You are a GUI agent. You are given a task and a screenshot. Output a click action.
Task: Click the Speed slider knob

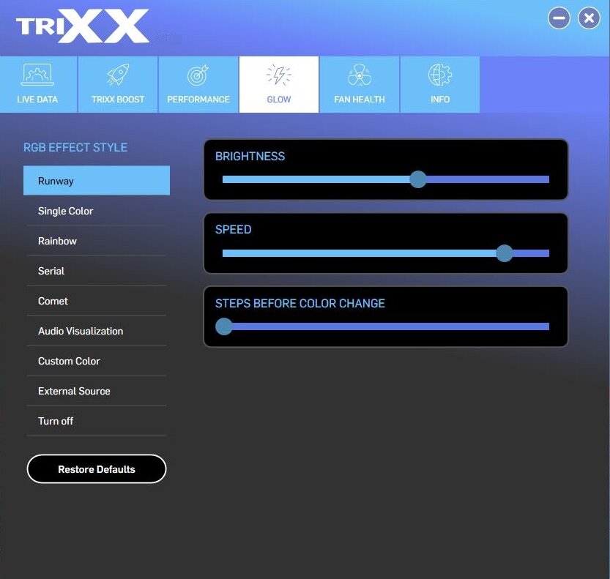pos(505,253)
